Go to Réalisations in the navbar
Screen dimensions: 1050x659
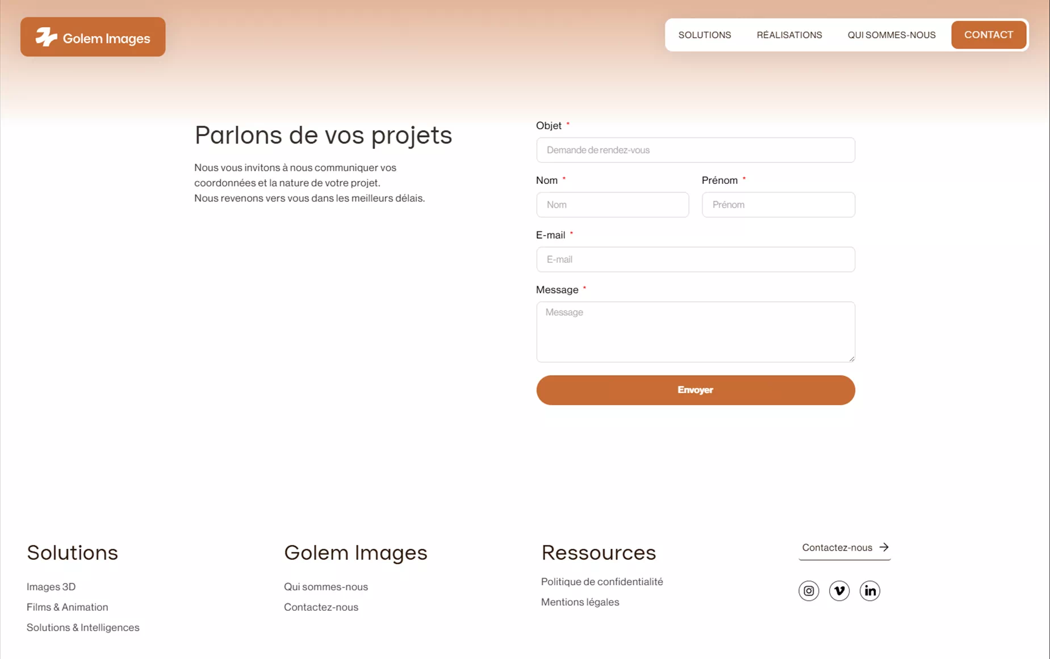[x=789, y=35]
